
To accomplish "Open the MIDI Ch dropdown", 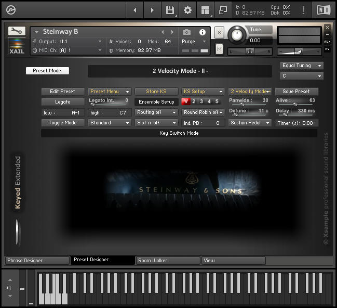I will click(x=68, y=50).
